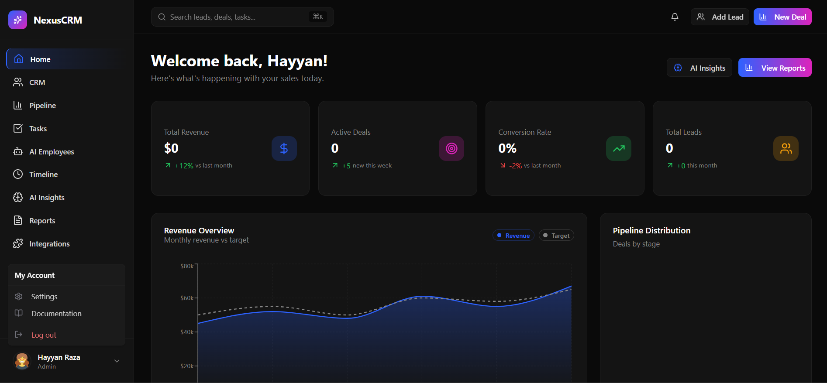
Task: Click the Pipeline chart icon in the sidebar
Action: click(x=18, y=105)
